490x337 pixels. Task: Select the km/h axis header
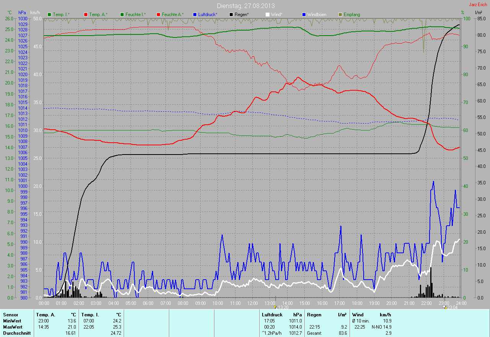35,13
